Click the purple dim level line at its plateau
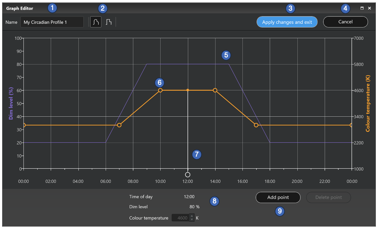 coord(183,64)
